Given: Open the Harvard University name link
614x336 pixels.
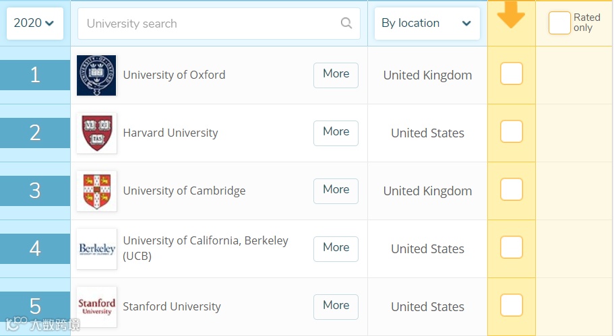Looking at the screenshot, I should coord(171,133).
